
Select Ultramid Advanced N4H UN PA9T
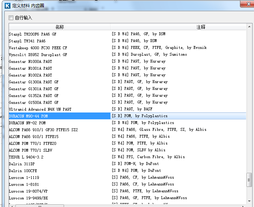point(40,109)
